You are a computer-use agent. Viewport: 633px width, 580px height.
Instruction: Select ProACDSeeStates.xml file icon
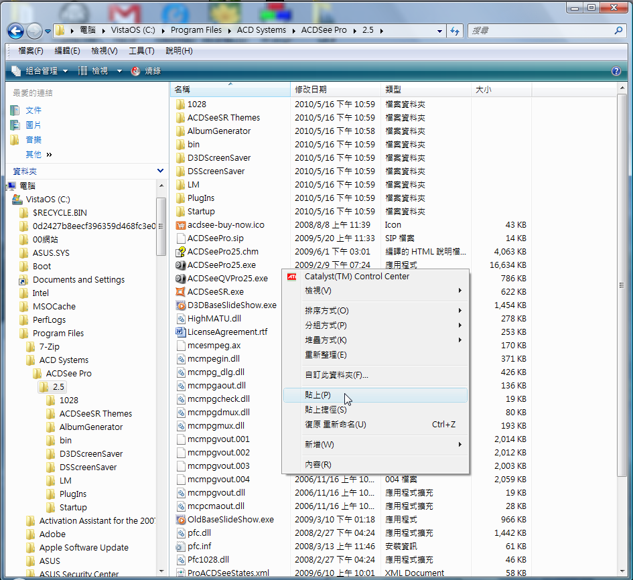pyautogui.click(x=180, y=573)
